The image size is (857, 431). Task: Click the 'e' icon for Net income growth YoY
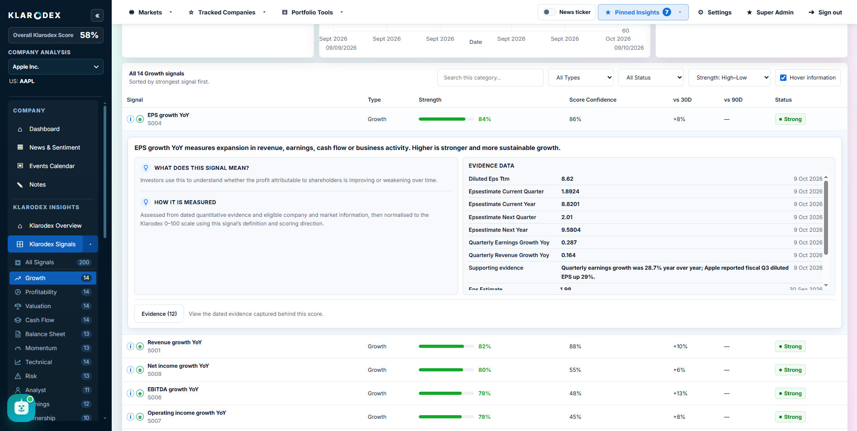coord(140,370)
